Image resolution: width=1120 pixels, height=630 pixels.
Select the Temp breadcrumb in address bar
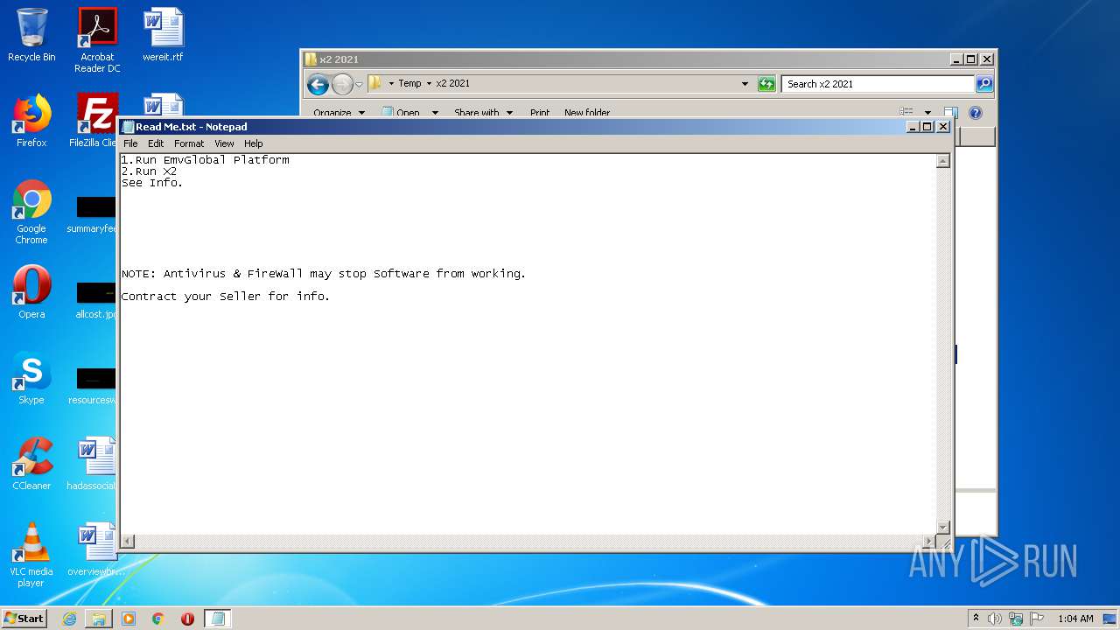[409, 84]
